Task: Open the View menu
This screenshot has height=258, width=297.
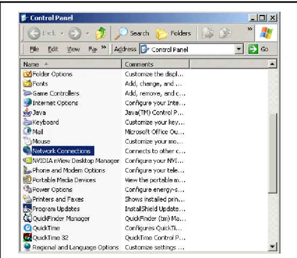Action: (74, 49)
